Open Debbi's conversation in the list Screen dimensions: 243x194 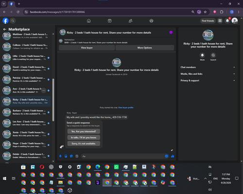tap(26, 156)
